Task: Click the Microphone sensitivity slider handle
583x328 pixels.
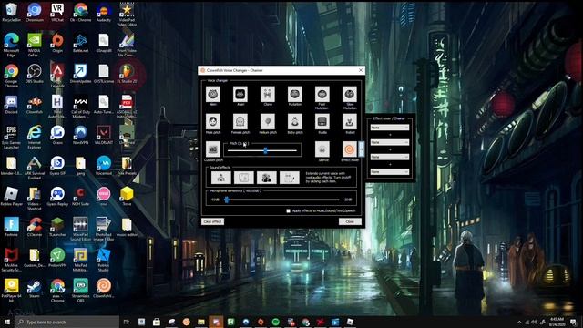Action: point(226,200)
